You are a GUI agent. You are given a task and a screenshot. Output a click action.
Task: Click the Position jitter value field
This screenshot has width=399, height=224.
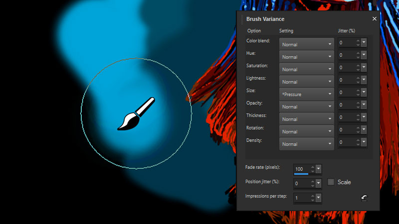302,183
